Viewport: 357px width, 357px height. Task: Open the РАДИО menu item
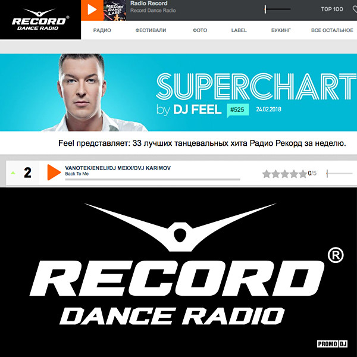click(102, 30)
